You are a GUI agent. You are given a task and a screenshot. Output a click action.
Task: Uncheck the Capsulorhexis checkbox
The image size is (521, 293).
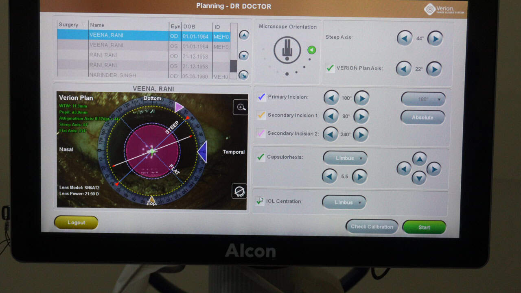[x=261, y=157]
